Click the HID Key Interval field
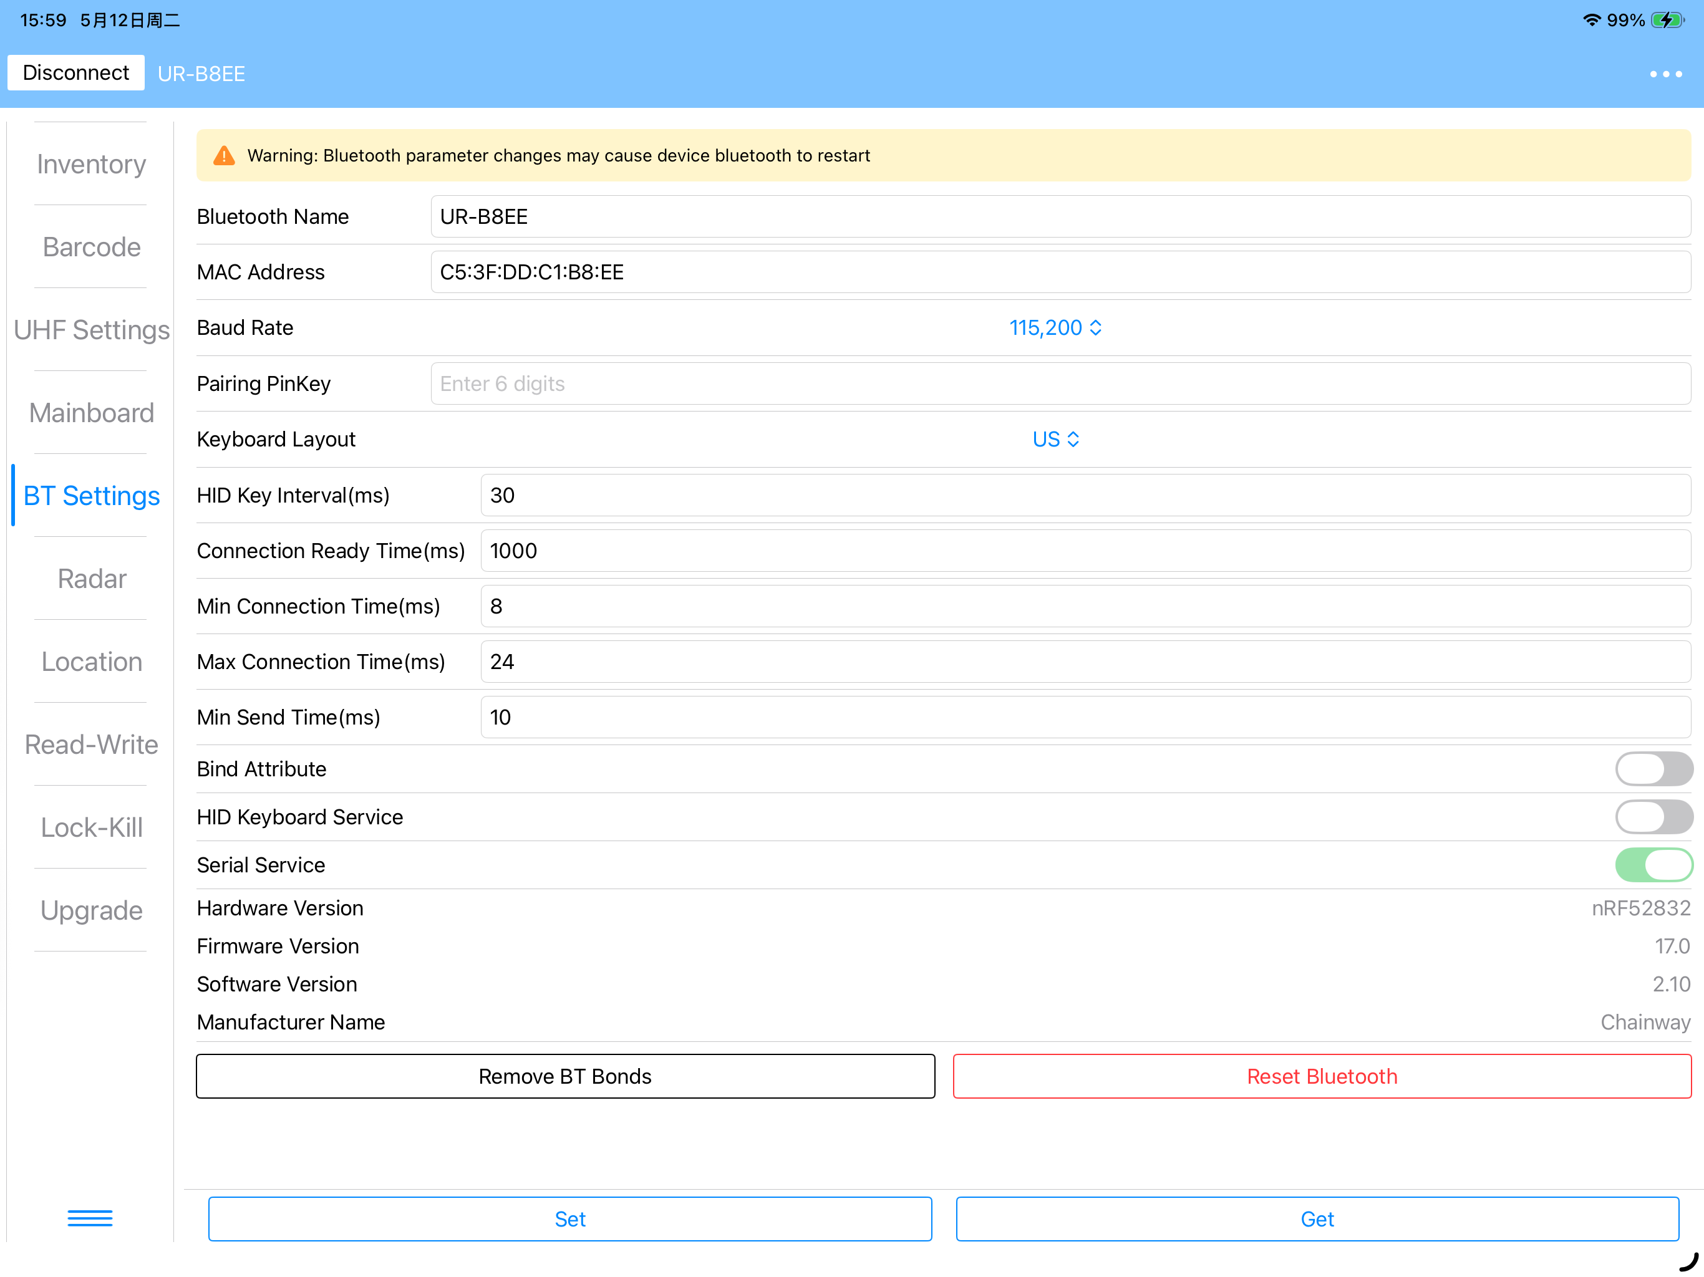Screen dimensions: 1704x1277 click(x=1085, y=495)
